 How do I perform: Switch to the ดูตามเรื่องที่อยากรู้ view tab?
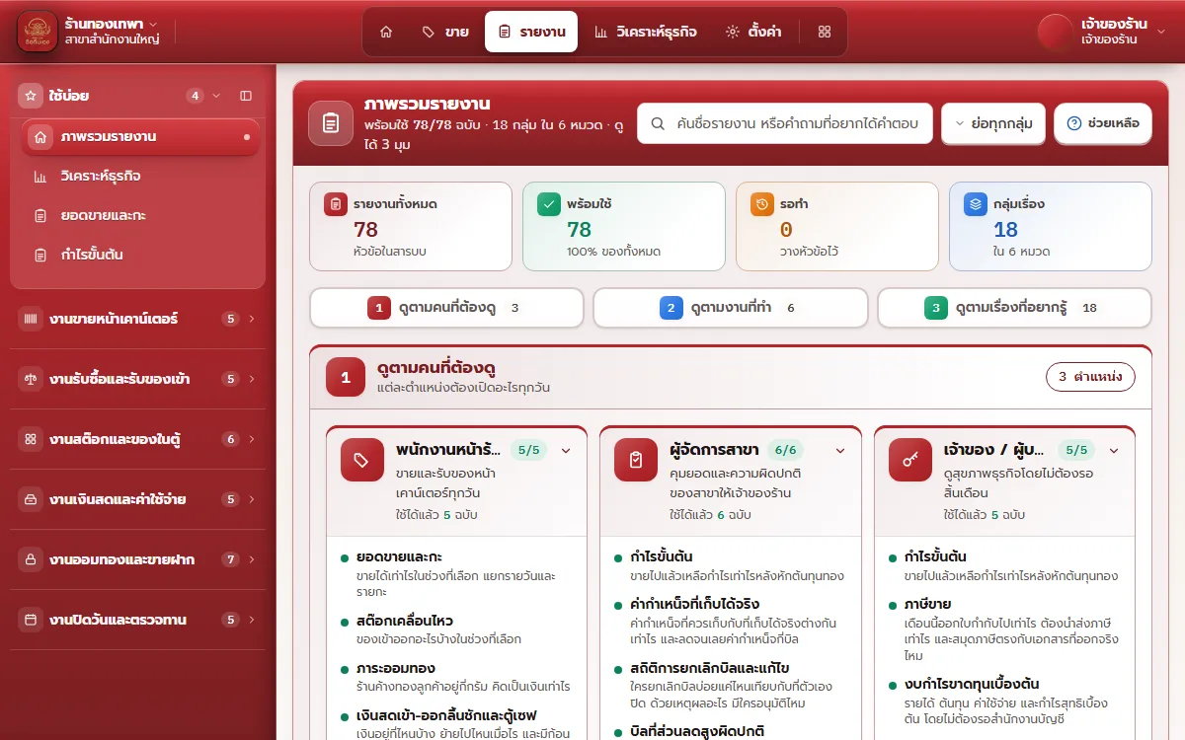pos(1014,308)
